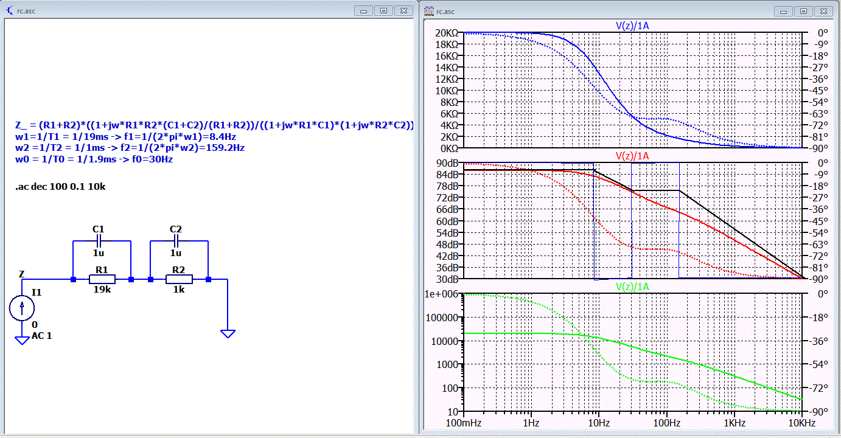Click green V(z)/1A trace label in bottom pane

(x=633, y=286)
